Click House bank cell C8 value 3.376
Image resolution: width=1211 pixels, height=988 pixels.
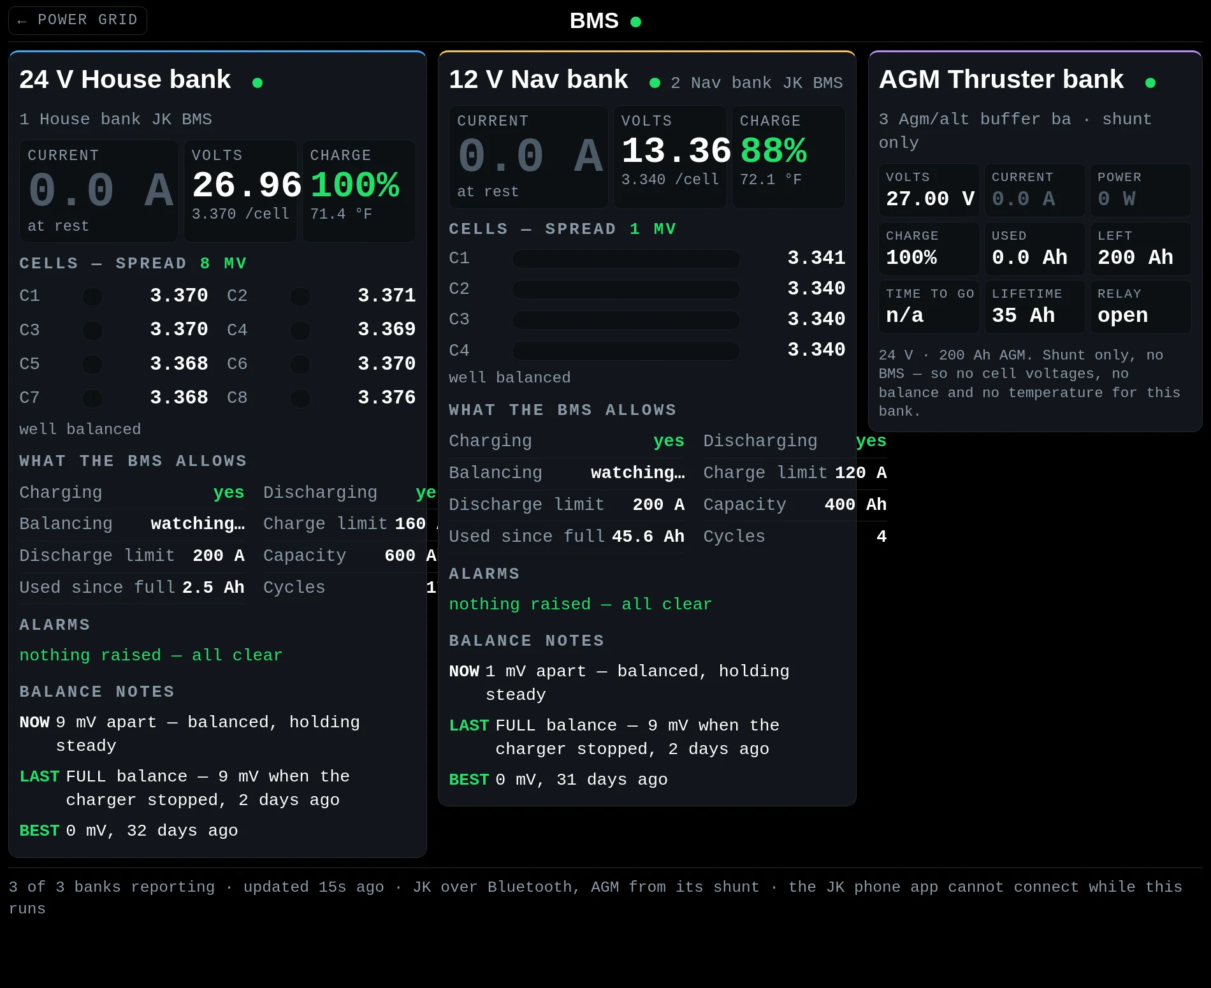pyautogui.click(x=386, y=398)
